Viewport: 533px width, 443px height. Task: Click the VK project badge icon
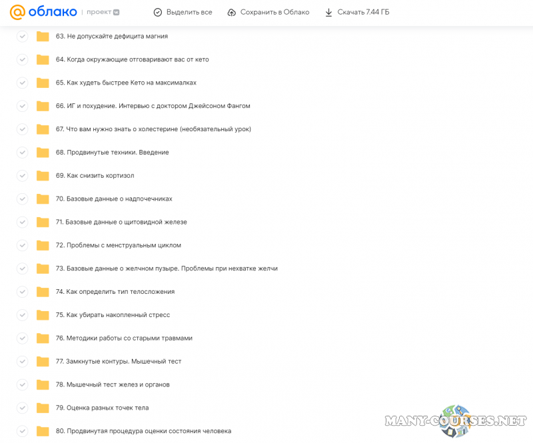coord(117,12)
